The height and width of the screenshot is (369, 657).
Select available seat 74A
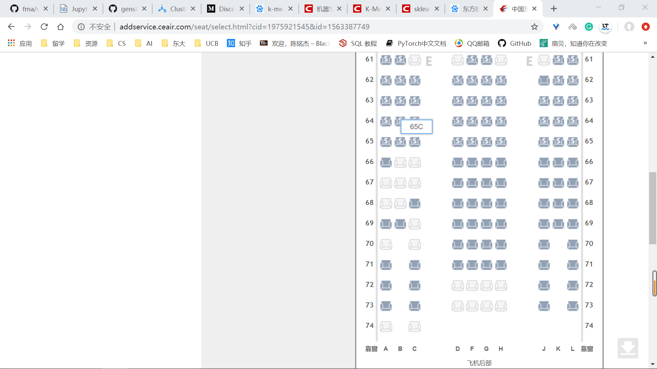(386, 327)
